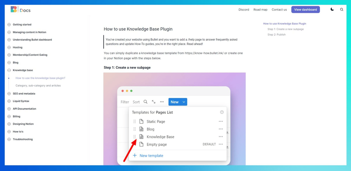Expand Understanding Bullet dashboard plus icon

pos(9,40)
